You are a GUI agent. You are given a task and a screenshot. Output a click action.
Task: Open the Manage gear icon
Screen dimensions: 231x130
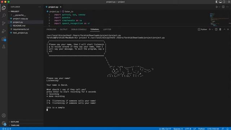pyautogui.click(x=4, y=123)
